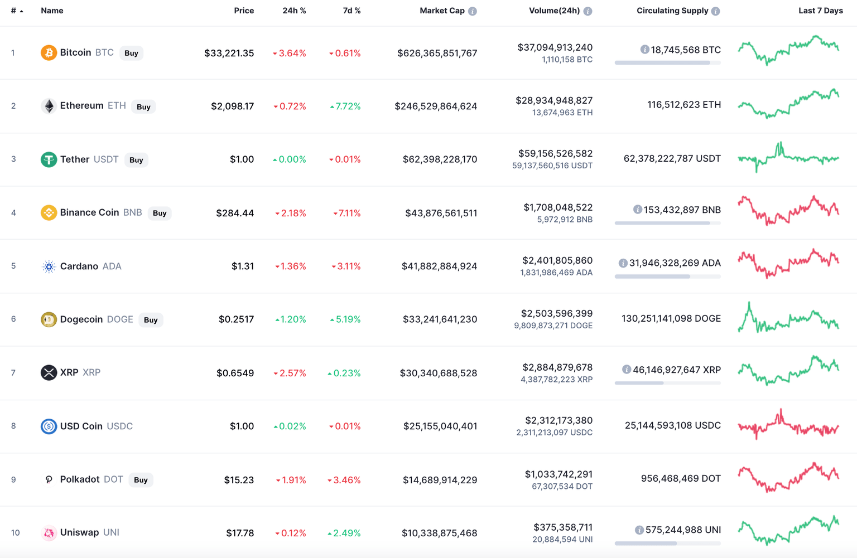Open the Ethereum coin name link
Viewport: 857px width, 558px height.
pos(81,105)
